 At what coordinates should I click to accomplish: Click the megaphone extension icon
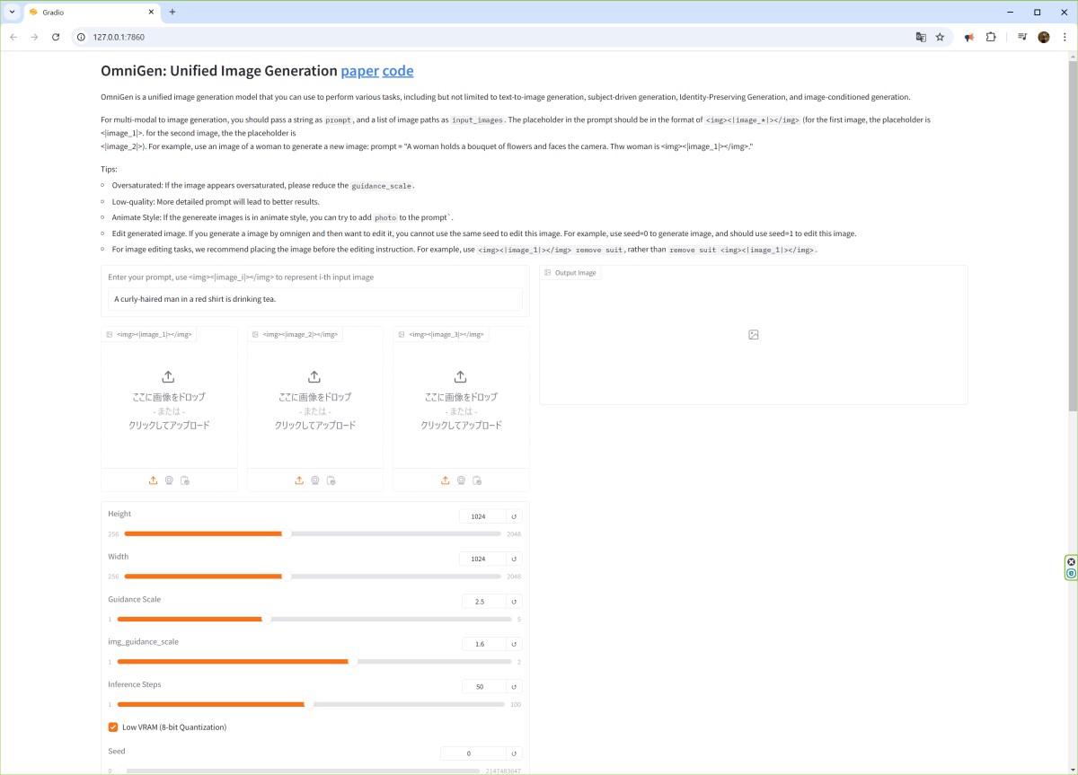pos(969,37)
